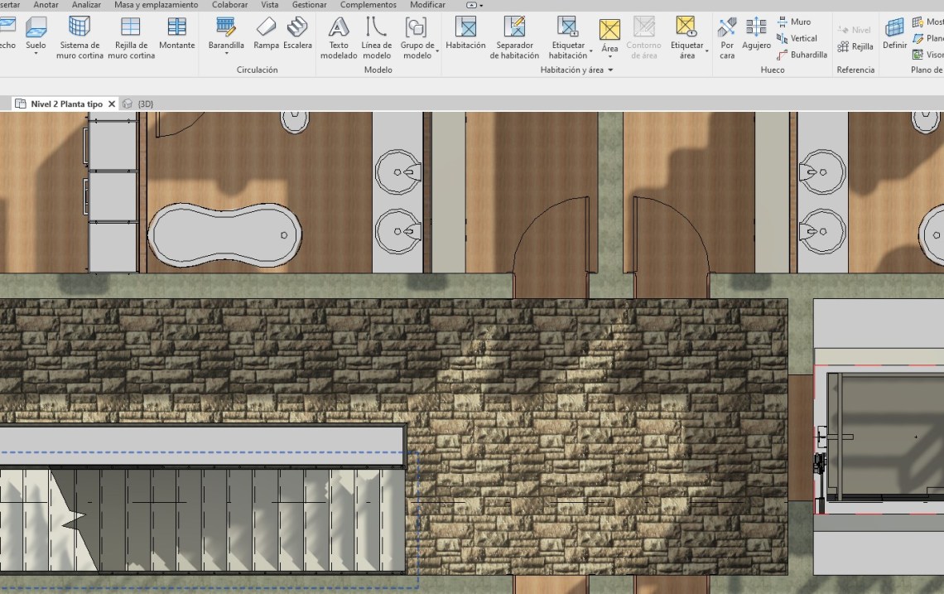Select the Línea de modelo tool
944x594 pixels.
tap(377, 36)
